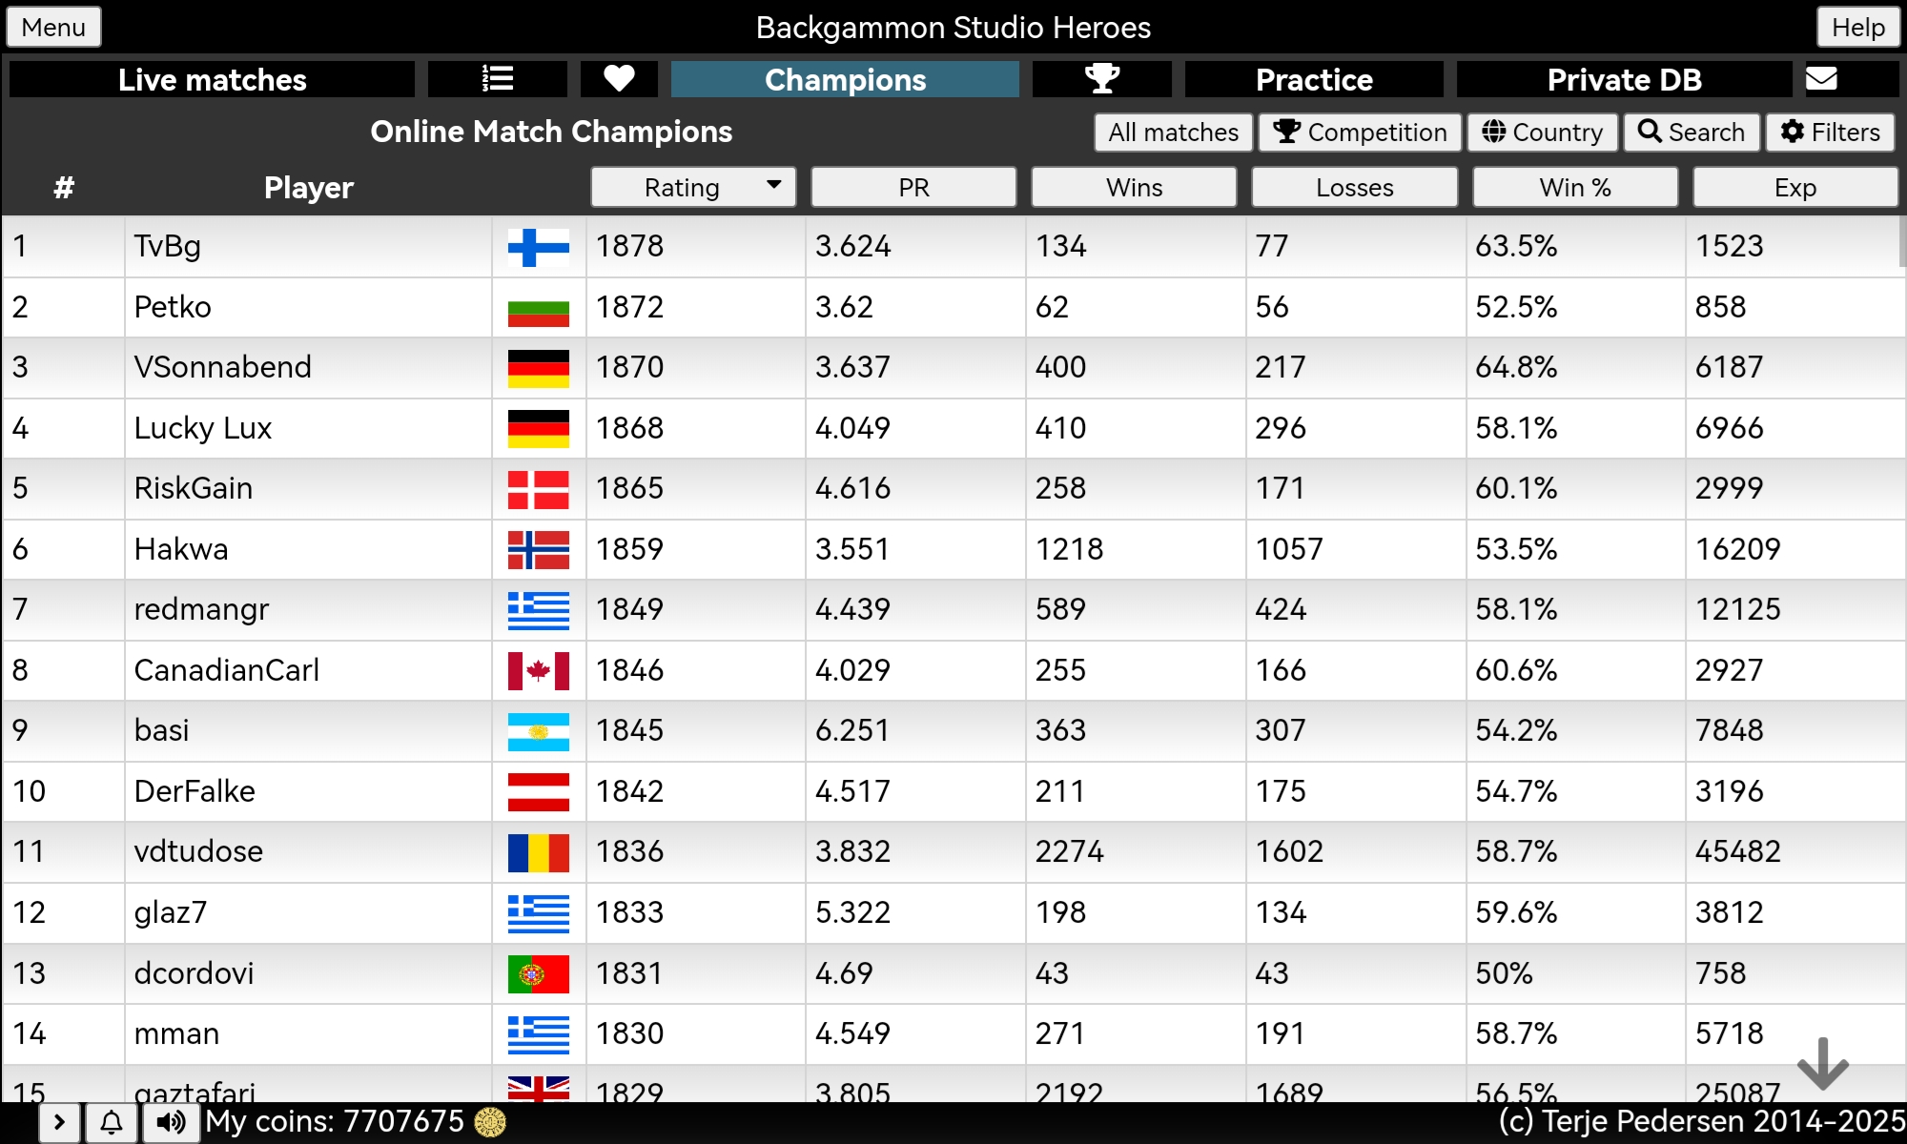Open the trophy tournaments tab
Image resolution: width=1907 pixels, height=1144 pixels.
pos(1102,79)
